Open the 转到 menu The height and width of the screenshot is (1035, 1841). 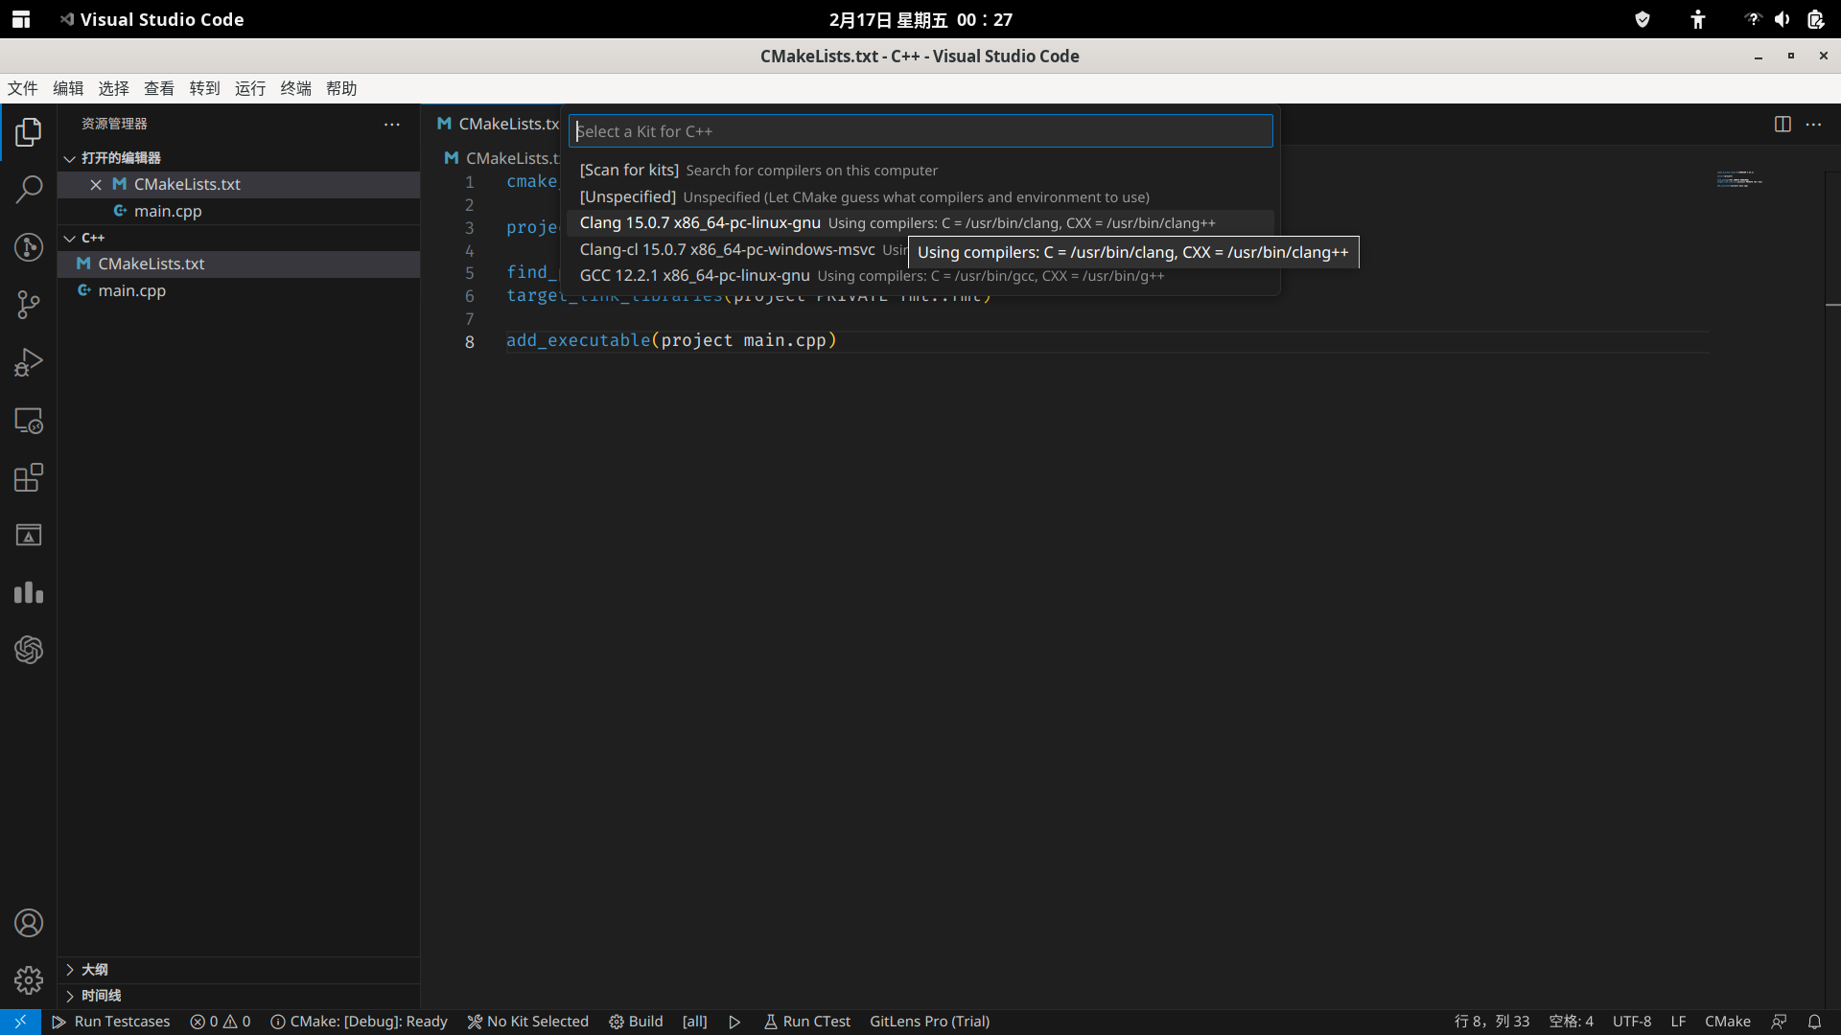pos(204,88)
